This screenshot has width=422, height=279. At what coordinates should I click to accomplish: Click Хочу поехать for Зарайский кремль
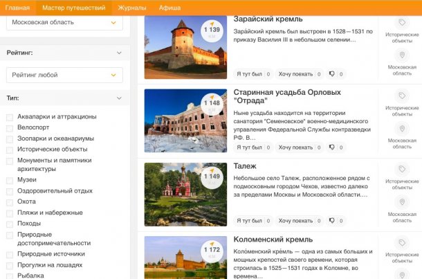click(300, 74)
